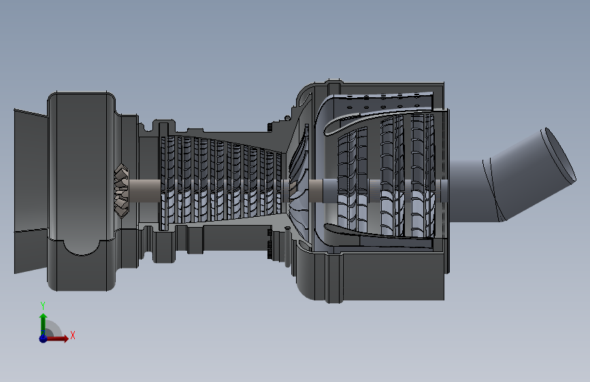The width and height of the screenshot is (590, 382).
Task: Click the green Y axis arrow of the triad
Action: tap(44, 324)
